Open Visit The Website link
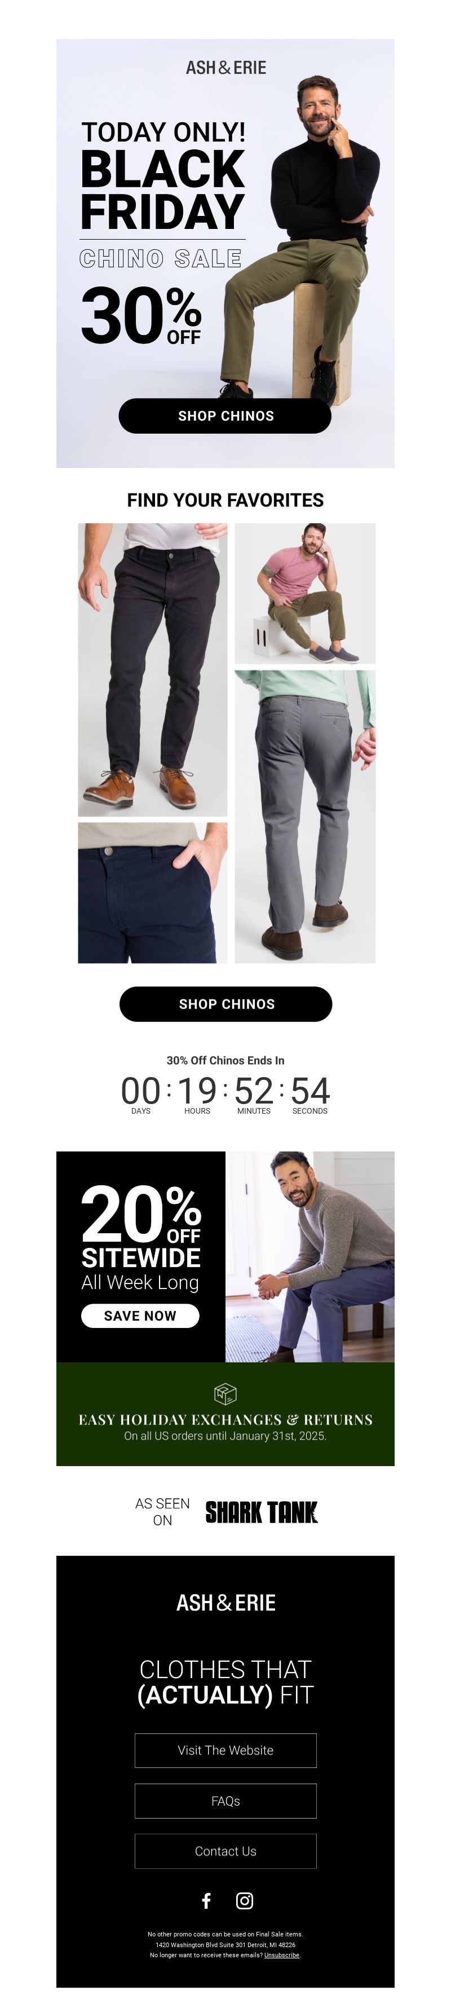Screen dimensions: 451x1999 pos(226,1750)
